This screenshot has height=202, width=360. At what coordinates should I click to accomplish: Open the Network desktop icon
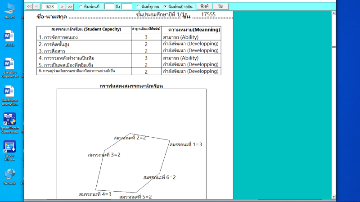[9, 175]
